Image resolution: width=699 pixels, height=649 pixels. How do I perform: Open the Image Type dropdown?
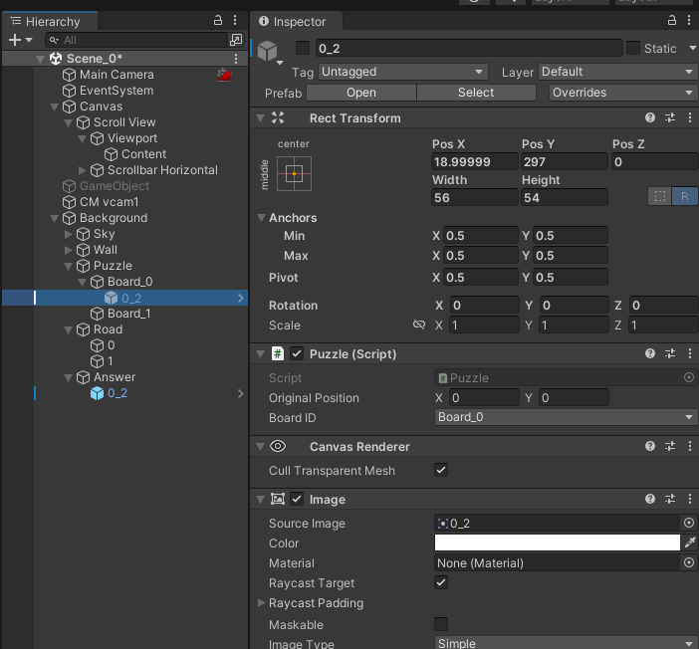(x=567, y=643)
